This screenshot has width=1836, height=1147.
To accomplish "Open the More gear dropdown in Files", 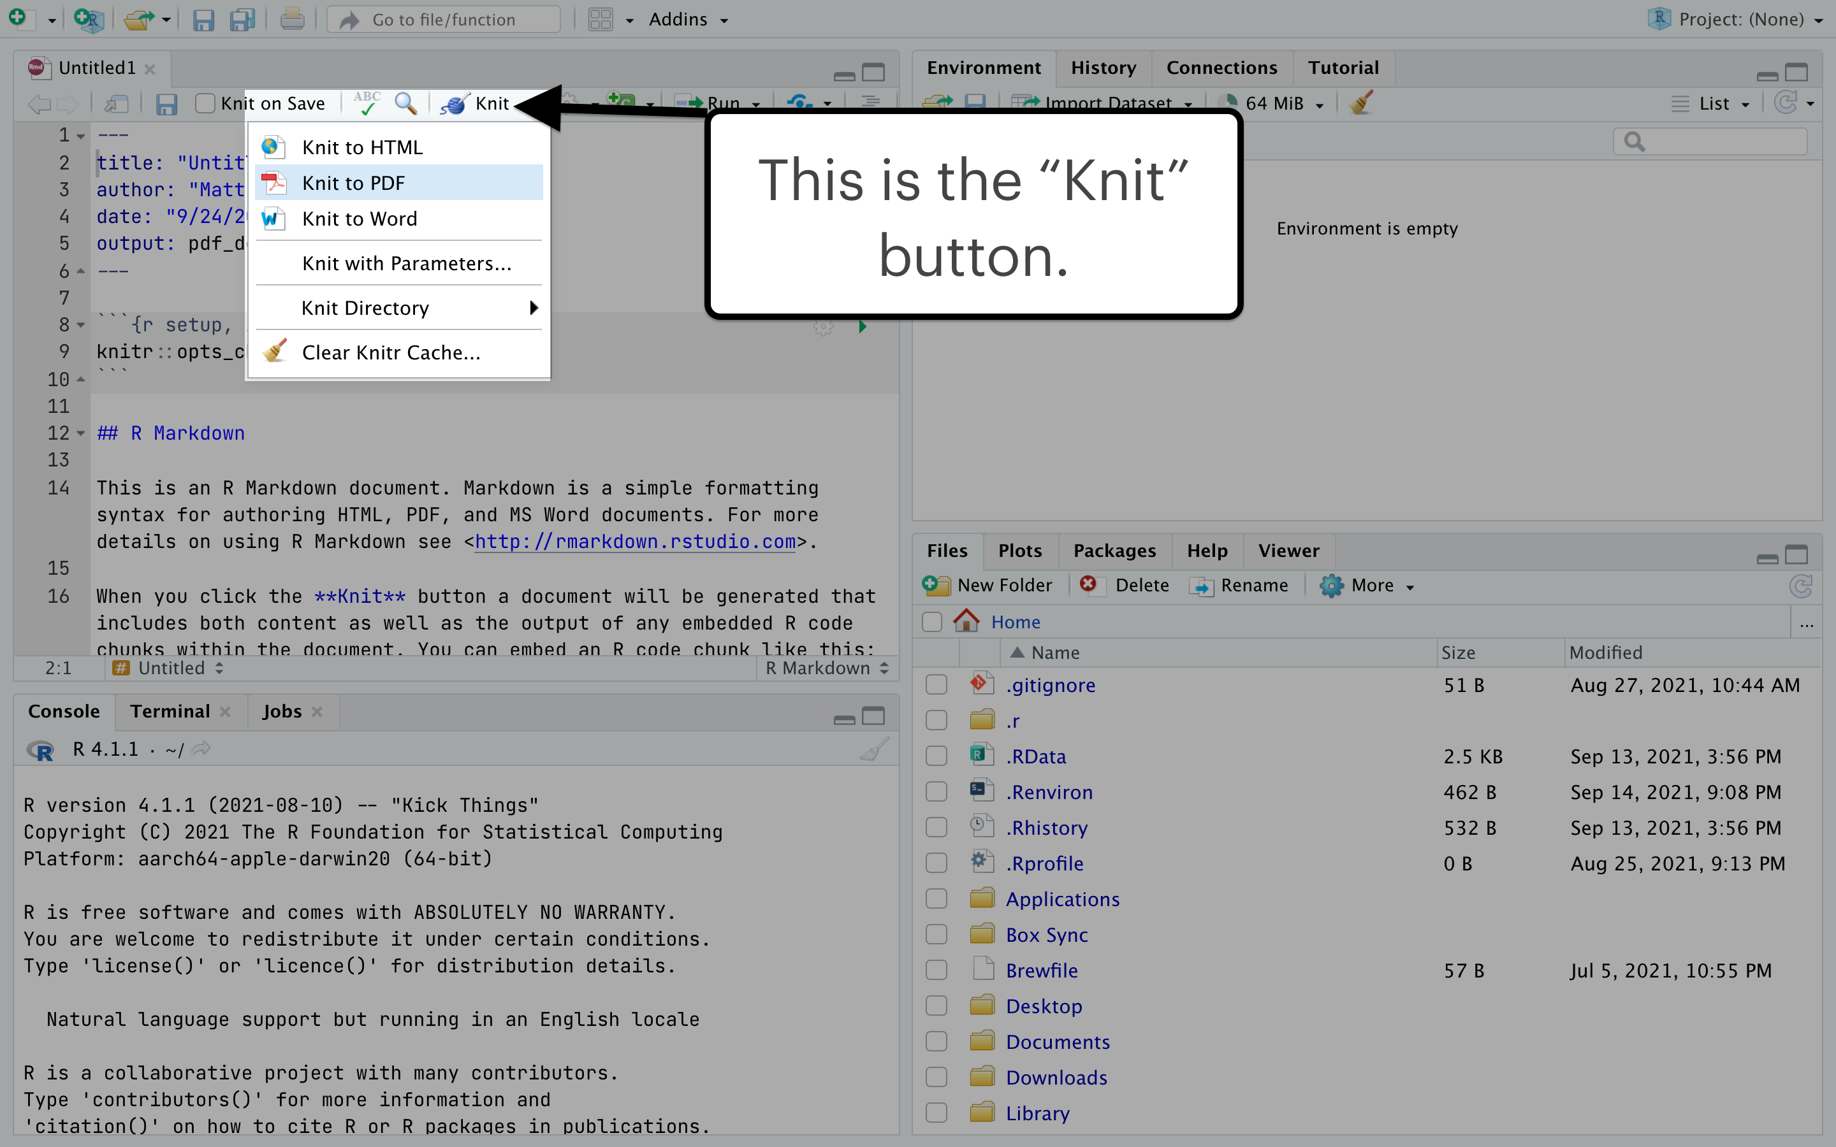I will coord(1367,586).
